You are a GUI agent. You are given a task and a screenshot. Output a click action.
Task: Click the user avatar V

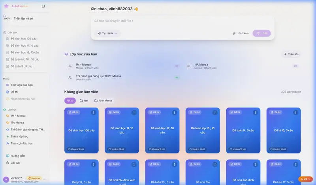coord(6,179)
